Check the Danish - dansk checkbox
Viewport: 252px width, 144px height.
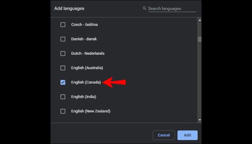pyautogui.click(x=63, y=39)
